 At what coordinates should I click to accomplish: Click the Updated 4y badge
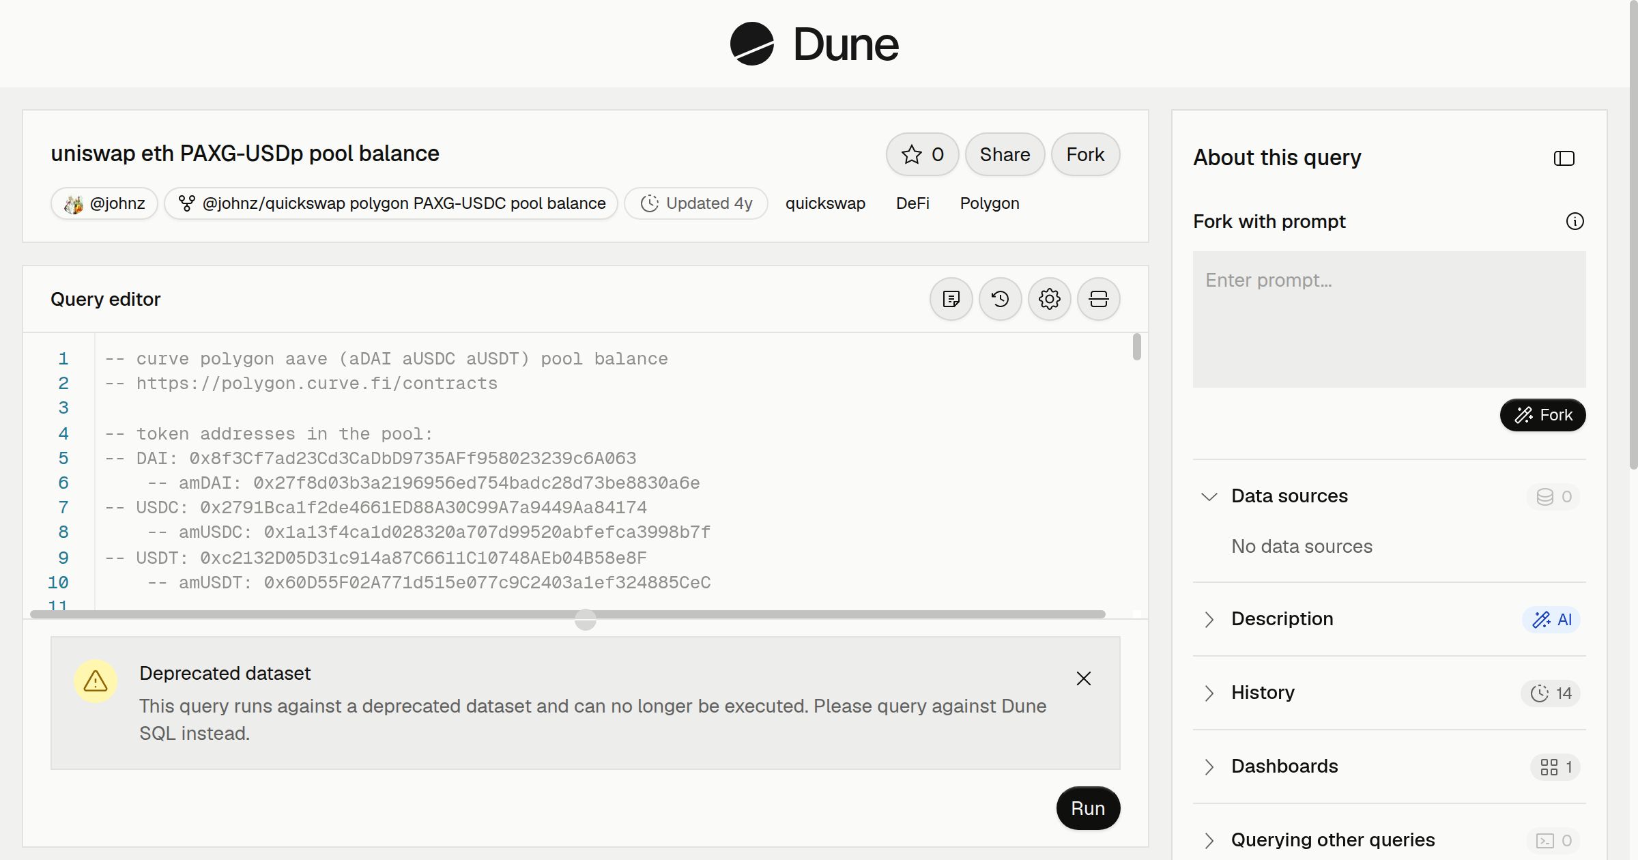696,203
